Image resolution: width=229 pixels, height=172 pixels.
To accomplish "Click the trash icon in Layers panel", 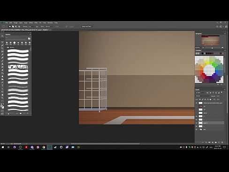I will pyautogui.click(x=222, y=142).
